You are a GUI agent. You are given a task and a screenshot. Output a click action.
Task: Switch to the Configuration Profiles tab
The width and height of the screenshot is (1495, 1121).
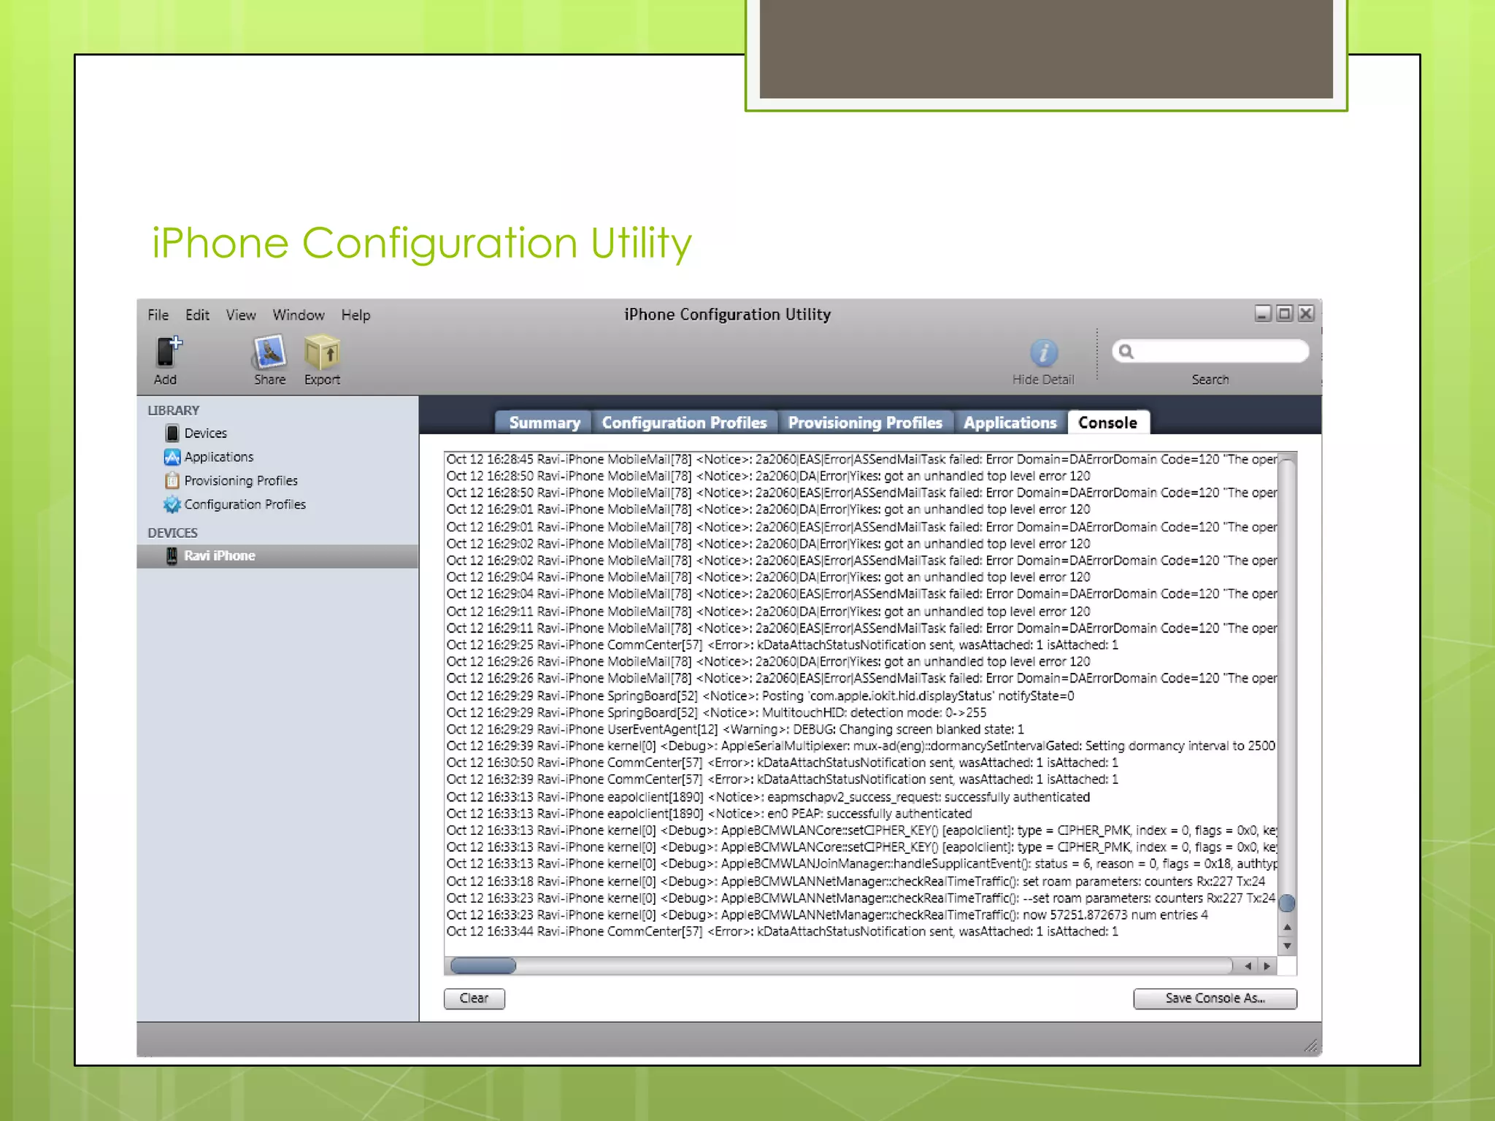[x=684, y=423]
